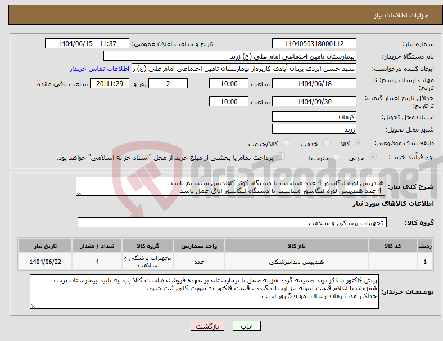Click the توضیحات خریدار label

[x=408, y=292]
